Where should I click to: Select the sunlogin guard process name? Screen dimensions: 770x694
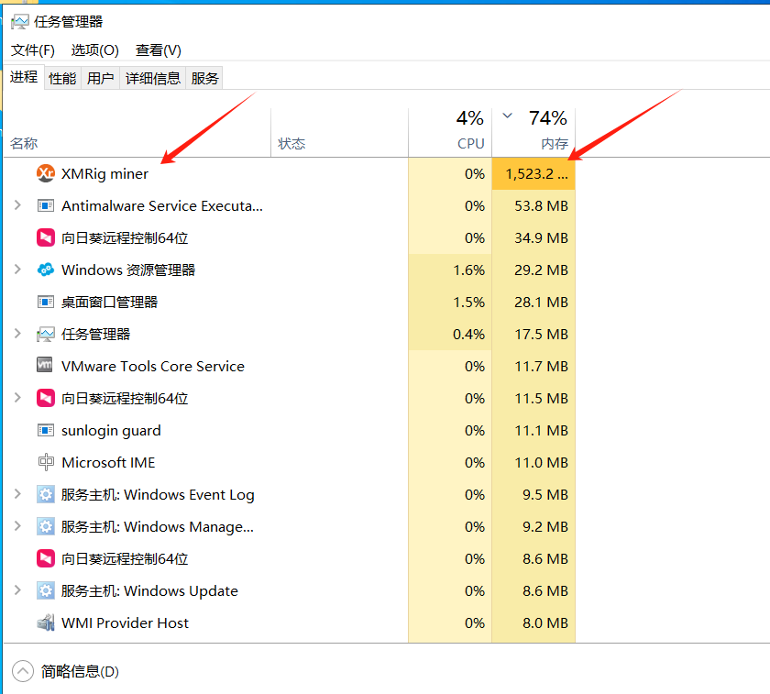click(111, 431)
